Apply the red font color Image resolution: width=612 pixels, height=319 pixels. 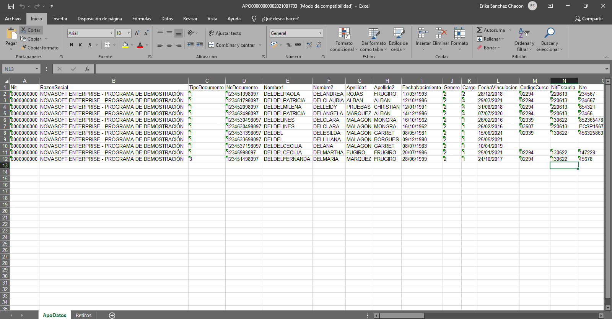click(x=140, y=45)
